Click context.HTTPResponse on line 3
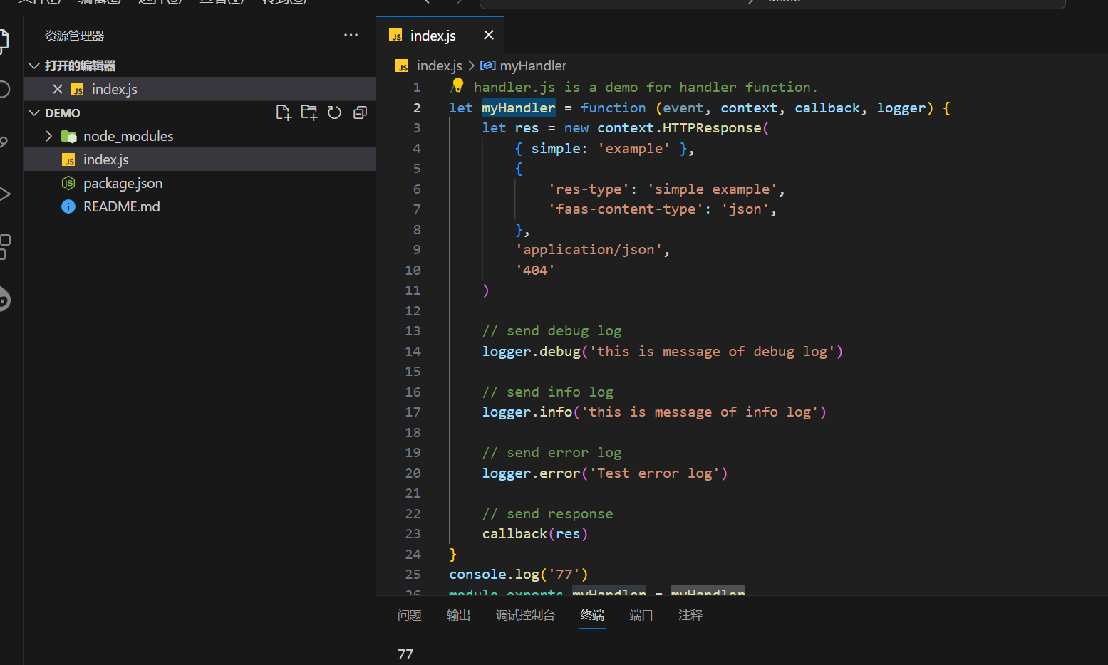This screenshot has width=1108, height=665. (679, 127)
